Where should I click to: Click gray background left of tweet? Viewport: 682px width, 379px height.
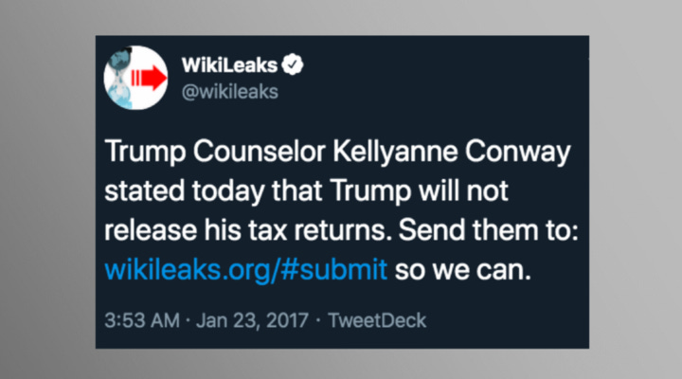[48, 191]
